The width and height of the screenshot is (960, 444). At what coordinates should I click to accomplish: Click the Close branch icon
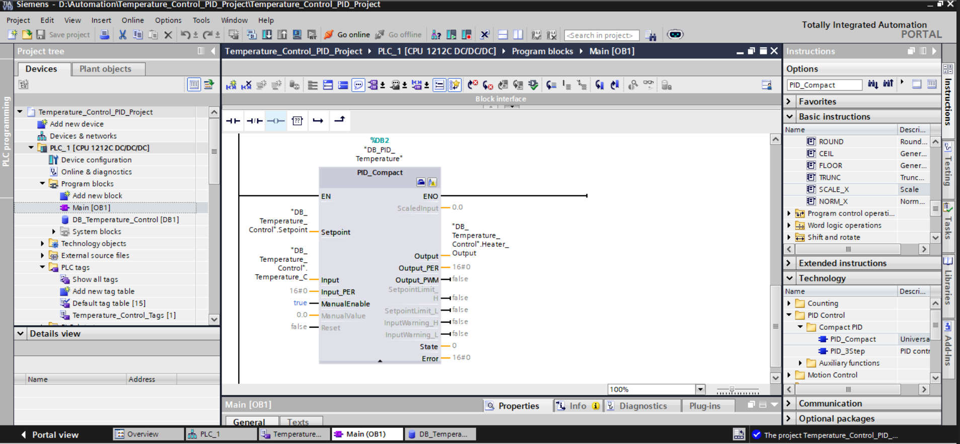(340, 121)
